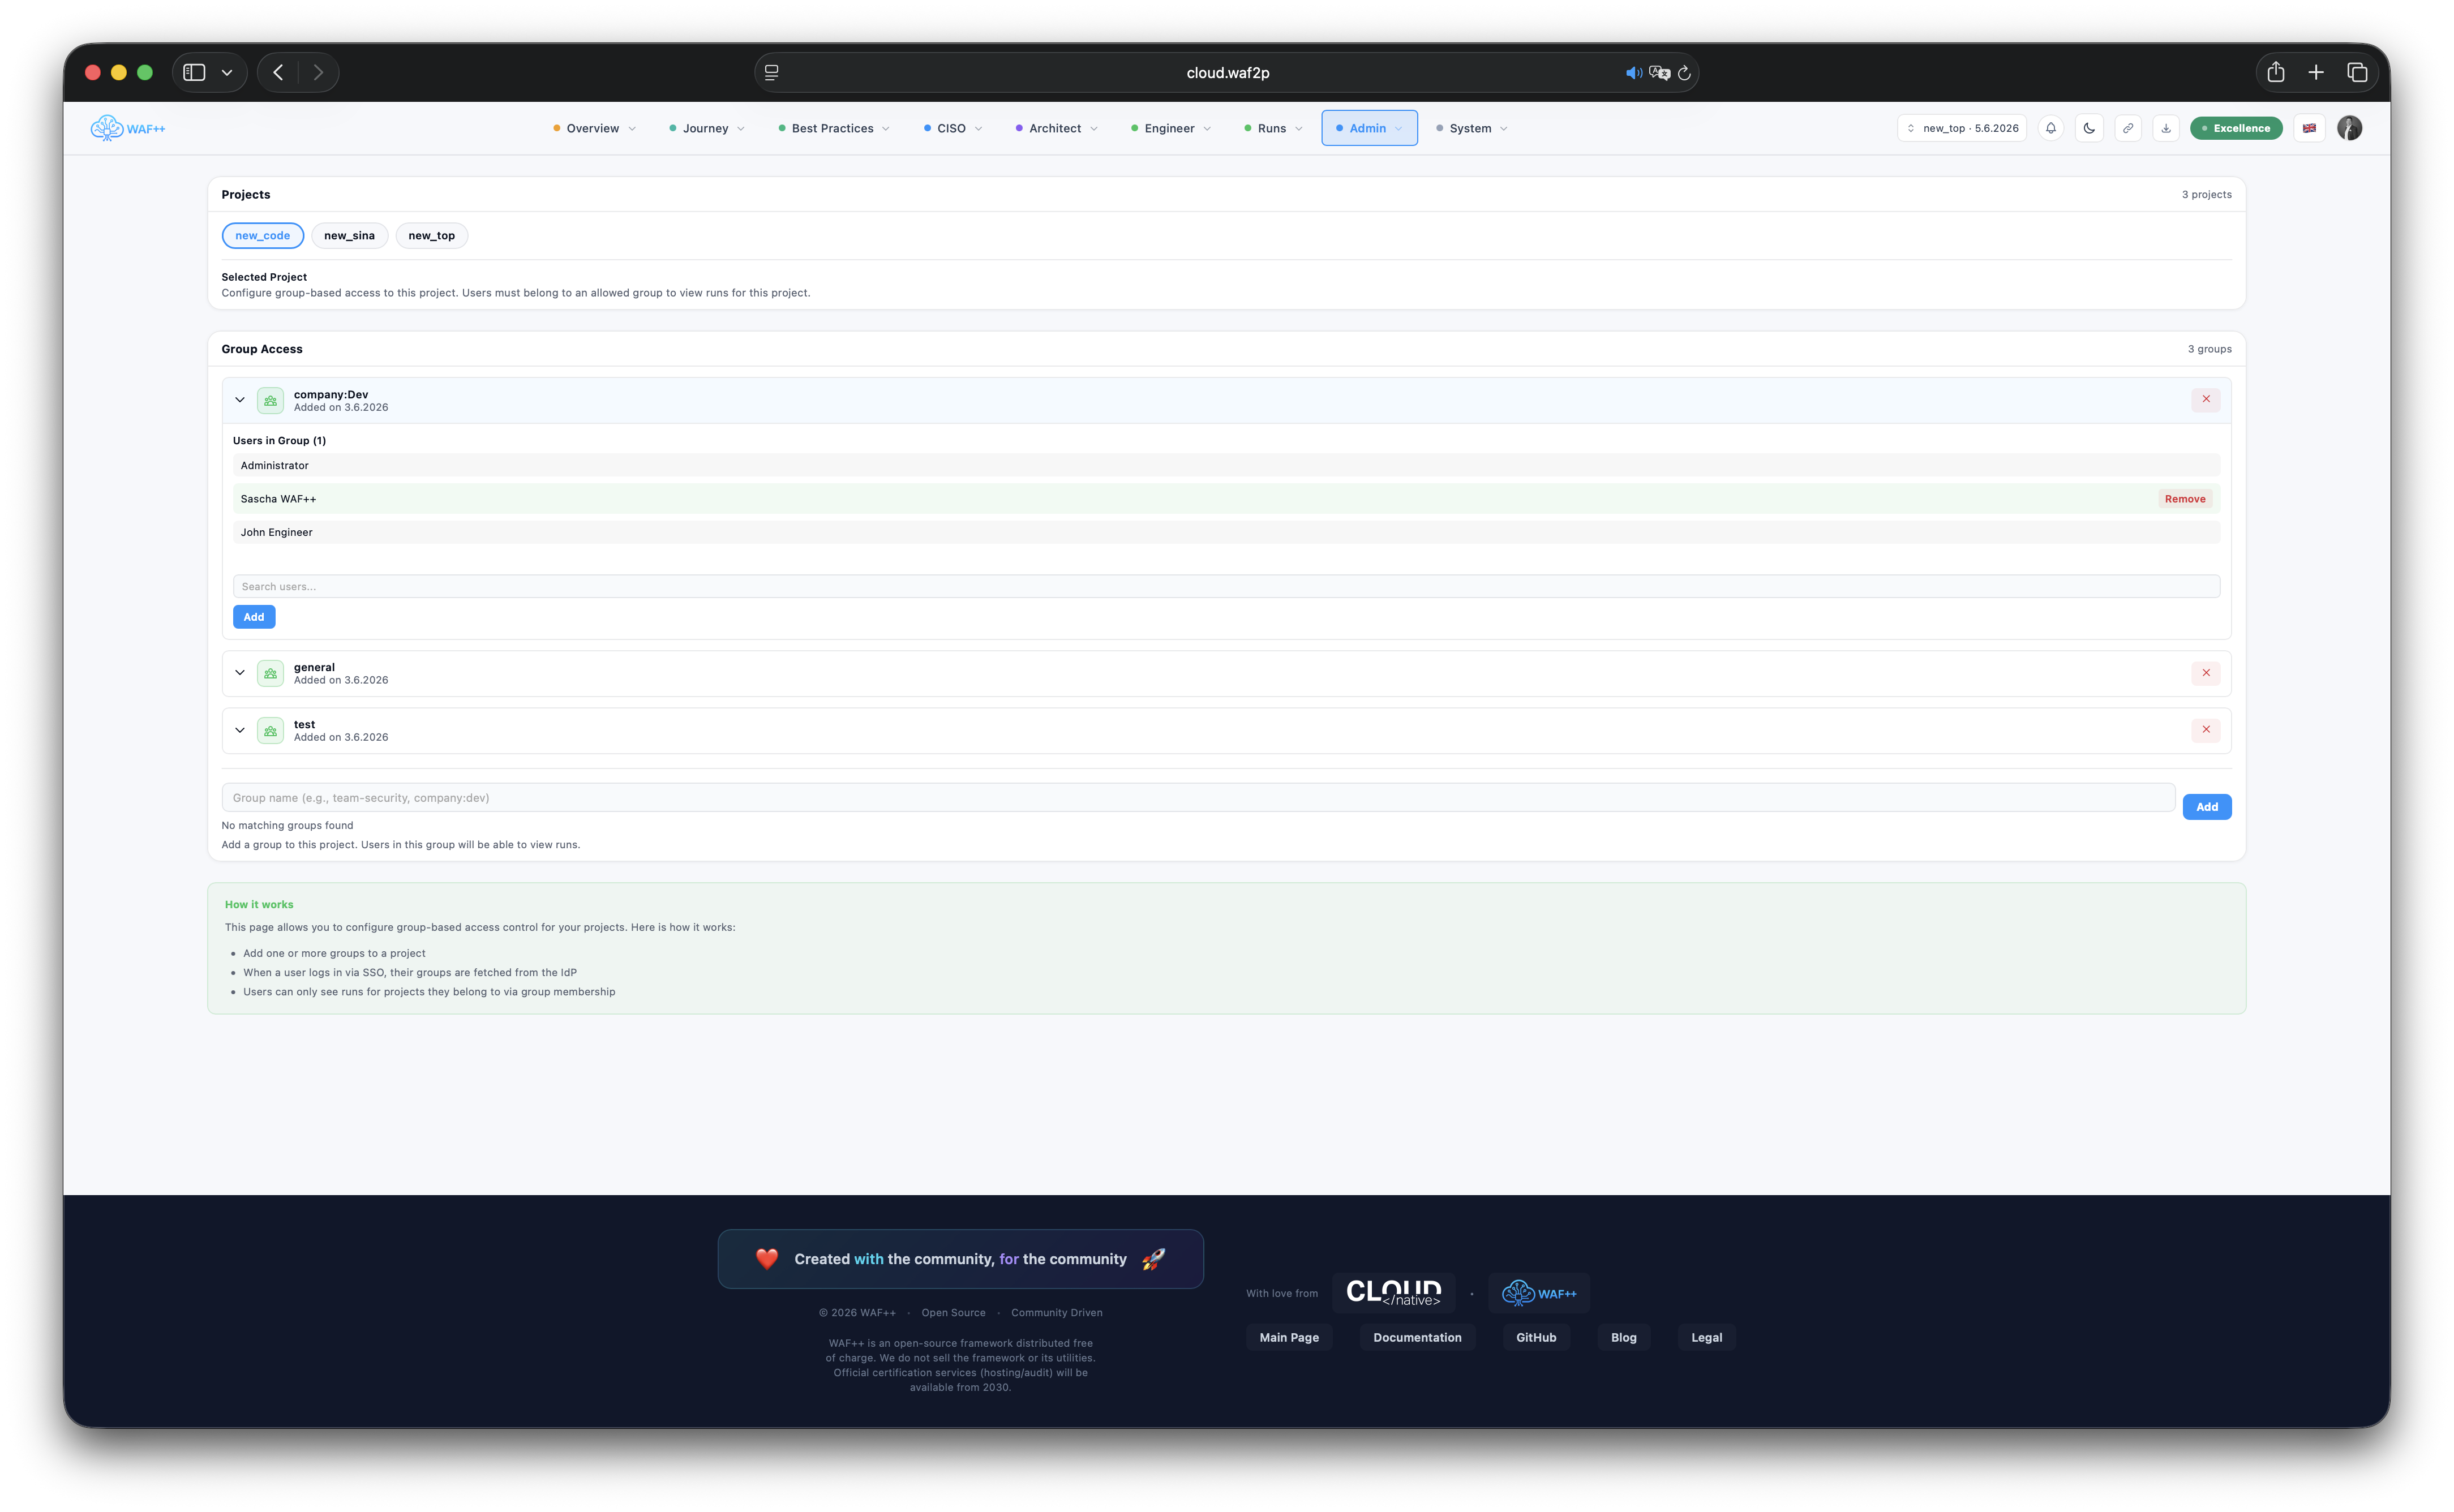2454x1512 pixels.
Task: Click the general group icon
Action: click(x=270, y=673)
